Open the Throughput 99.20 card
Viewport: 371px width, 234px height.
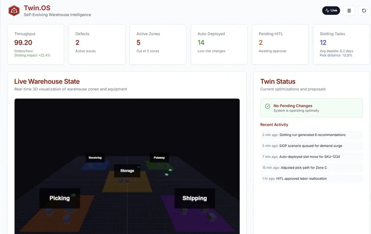(x=36, y=44)
